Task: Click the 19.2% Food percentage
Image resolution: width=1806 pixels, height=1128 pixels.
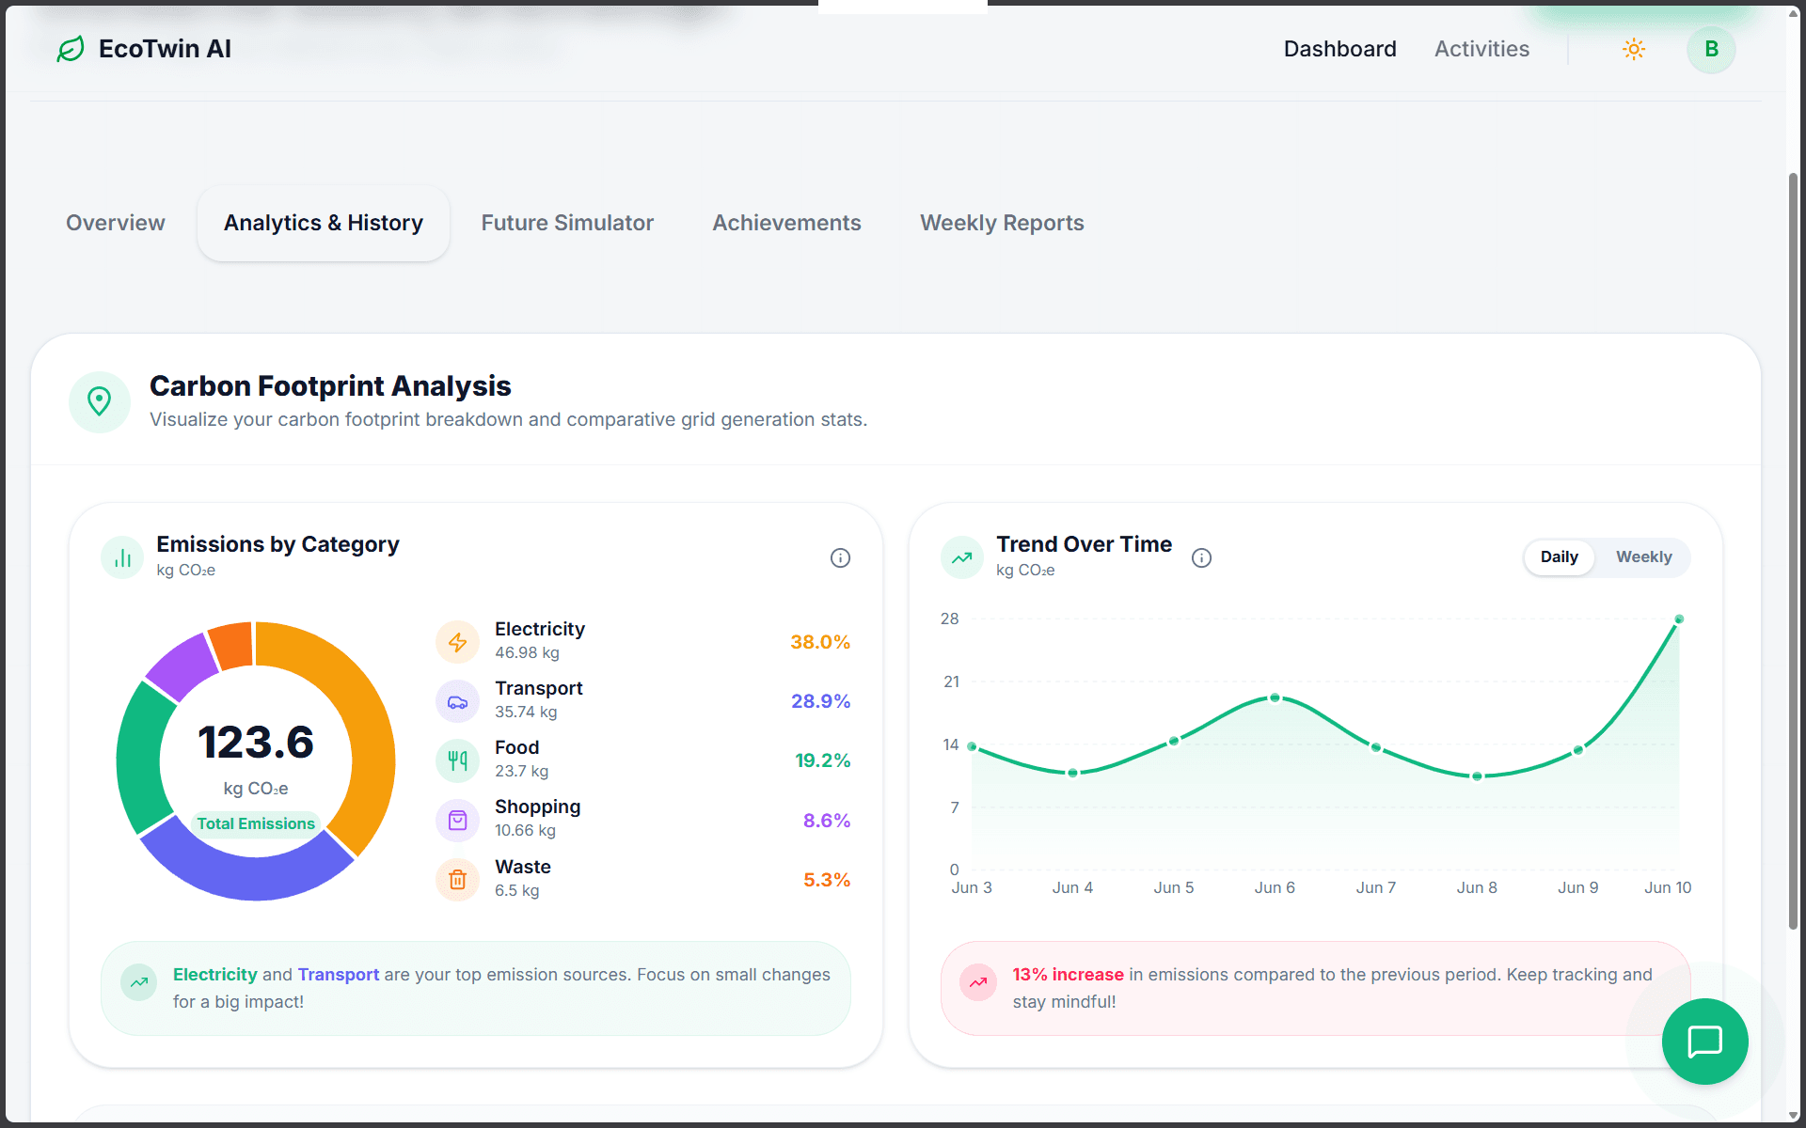Action: [x=822, y=760]
